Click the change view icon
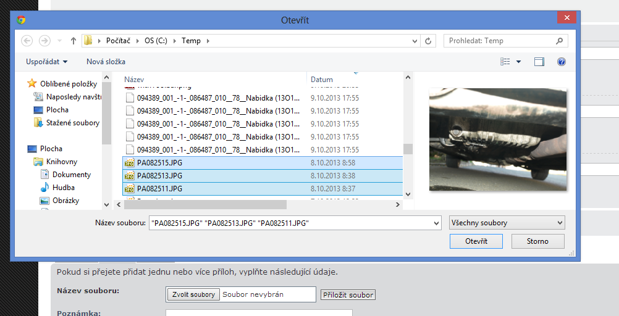619x316 pixels. [x=505, y=62]
